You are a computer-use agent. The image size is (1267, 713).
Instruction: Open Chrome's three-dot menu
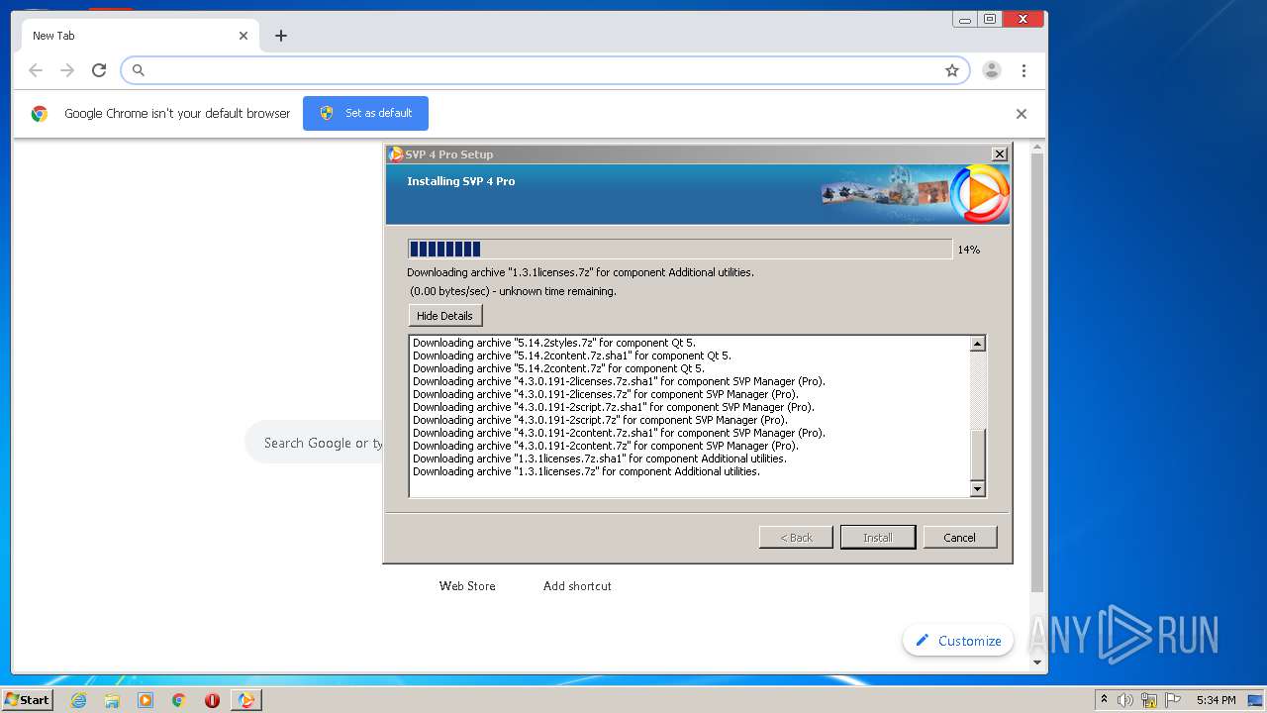[1023, 70]
